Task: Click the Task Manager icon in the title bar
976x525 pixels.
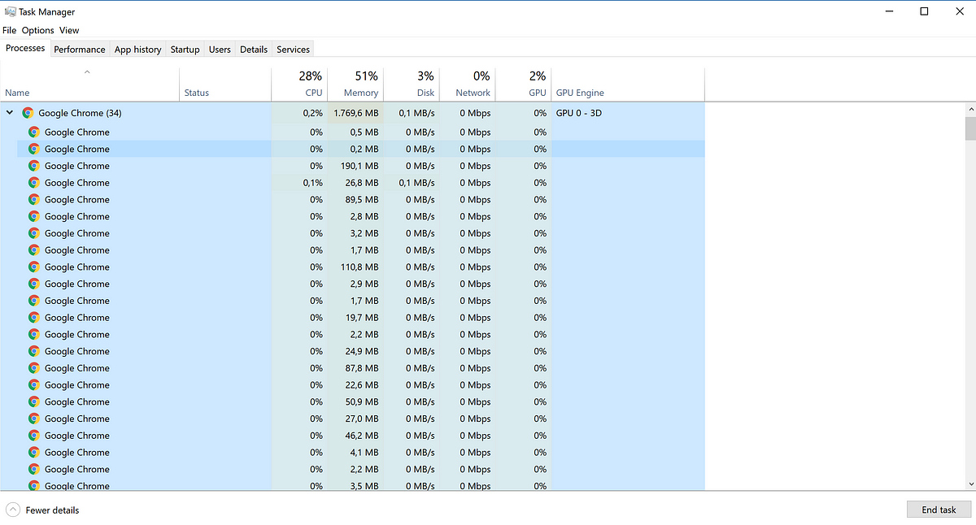Action: click(10, 11)
